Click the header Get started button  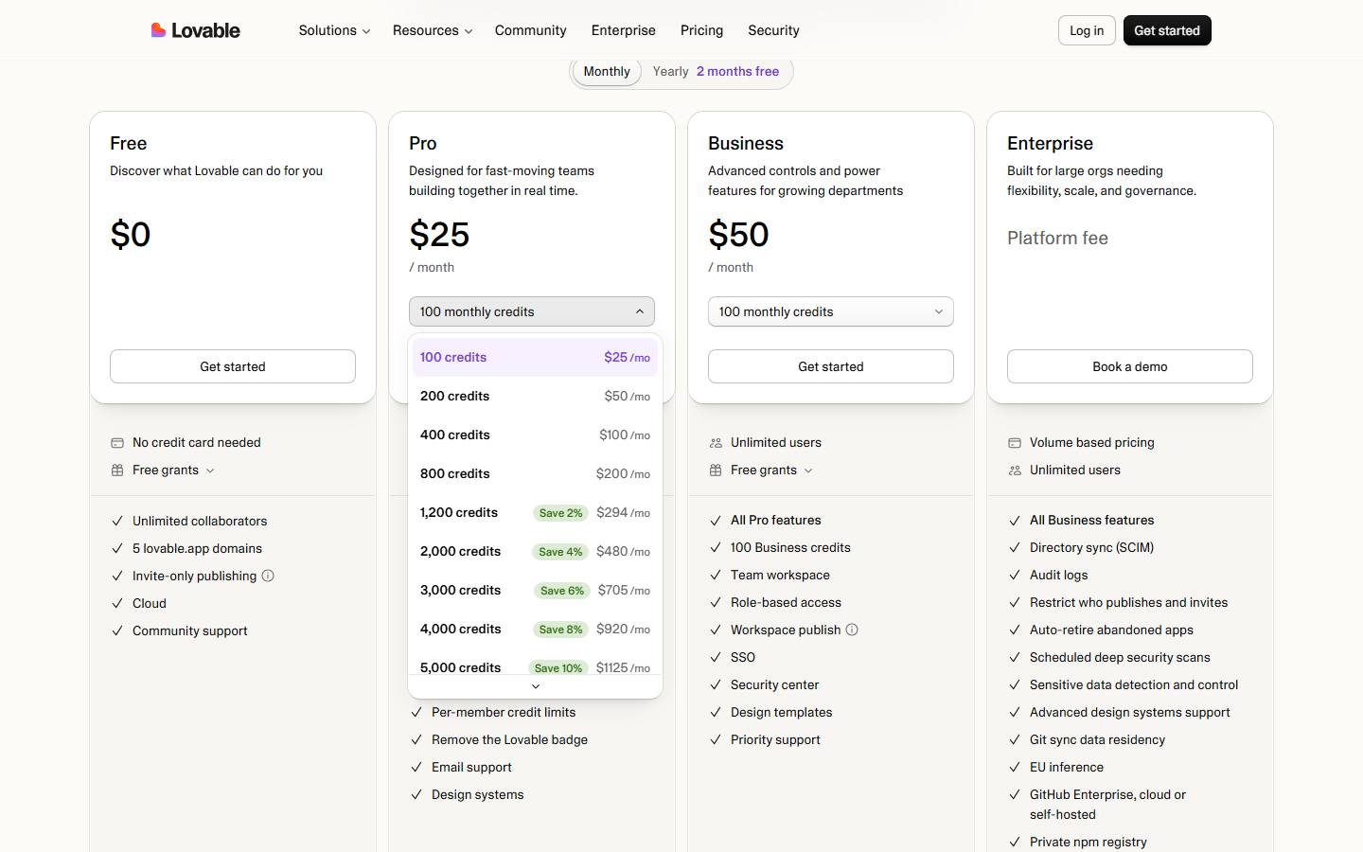point(1167,30)
